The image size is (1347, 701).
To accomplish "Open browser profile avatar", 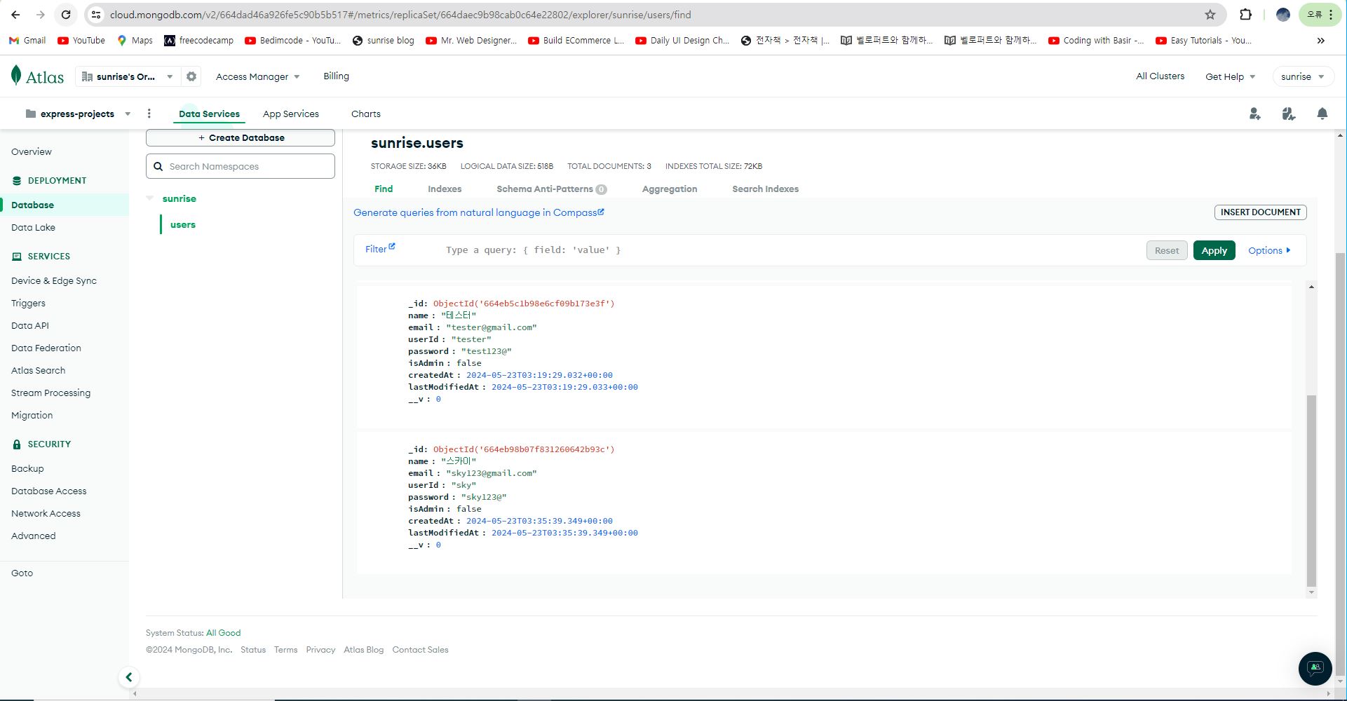I will coord(1282,15).
